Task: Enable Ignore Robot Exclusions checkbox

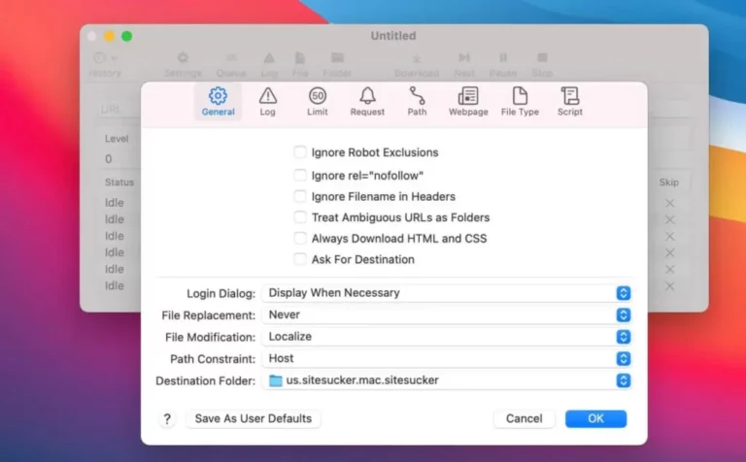Action: click(300, 152)
